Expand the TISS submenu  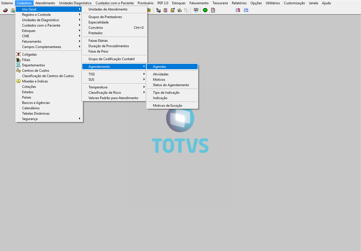(114, 74)
